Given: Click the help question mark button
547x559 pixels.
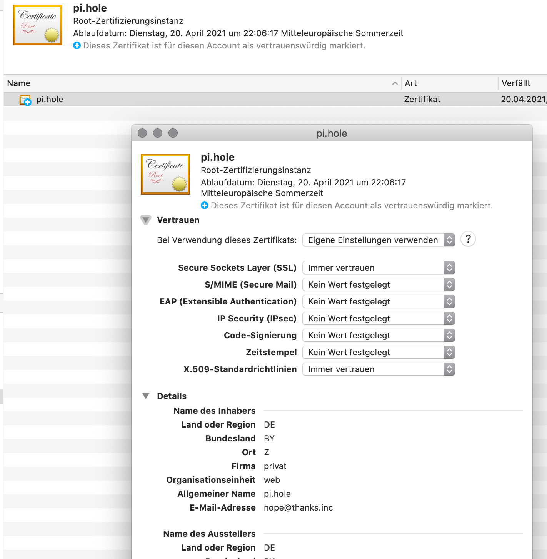Looking at the screenshot, I should pos(468,239).
